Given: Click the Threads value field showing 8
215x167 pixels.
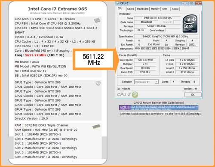Looking at the screenshot, I should point(194,82).
